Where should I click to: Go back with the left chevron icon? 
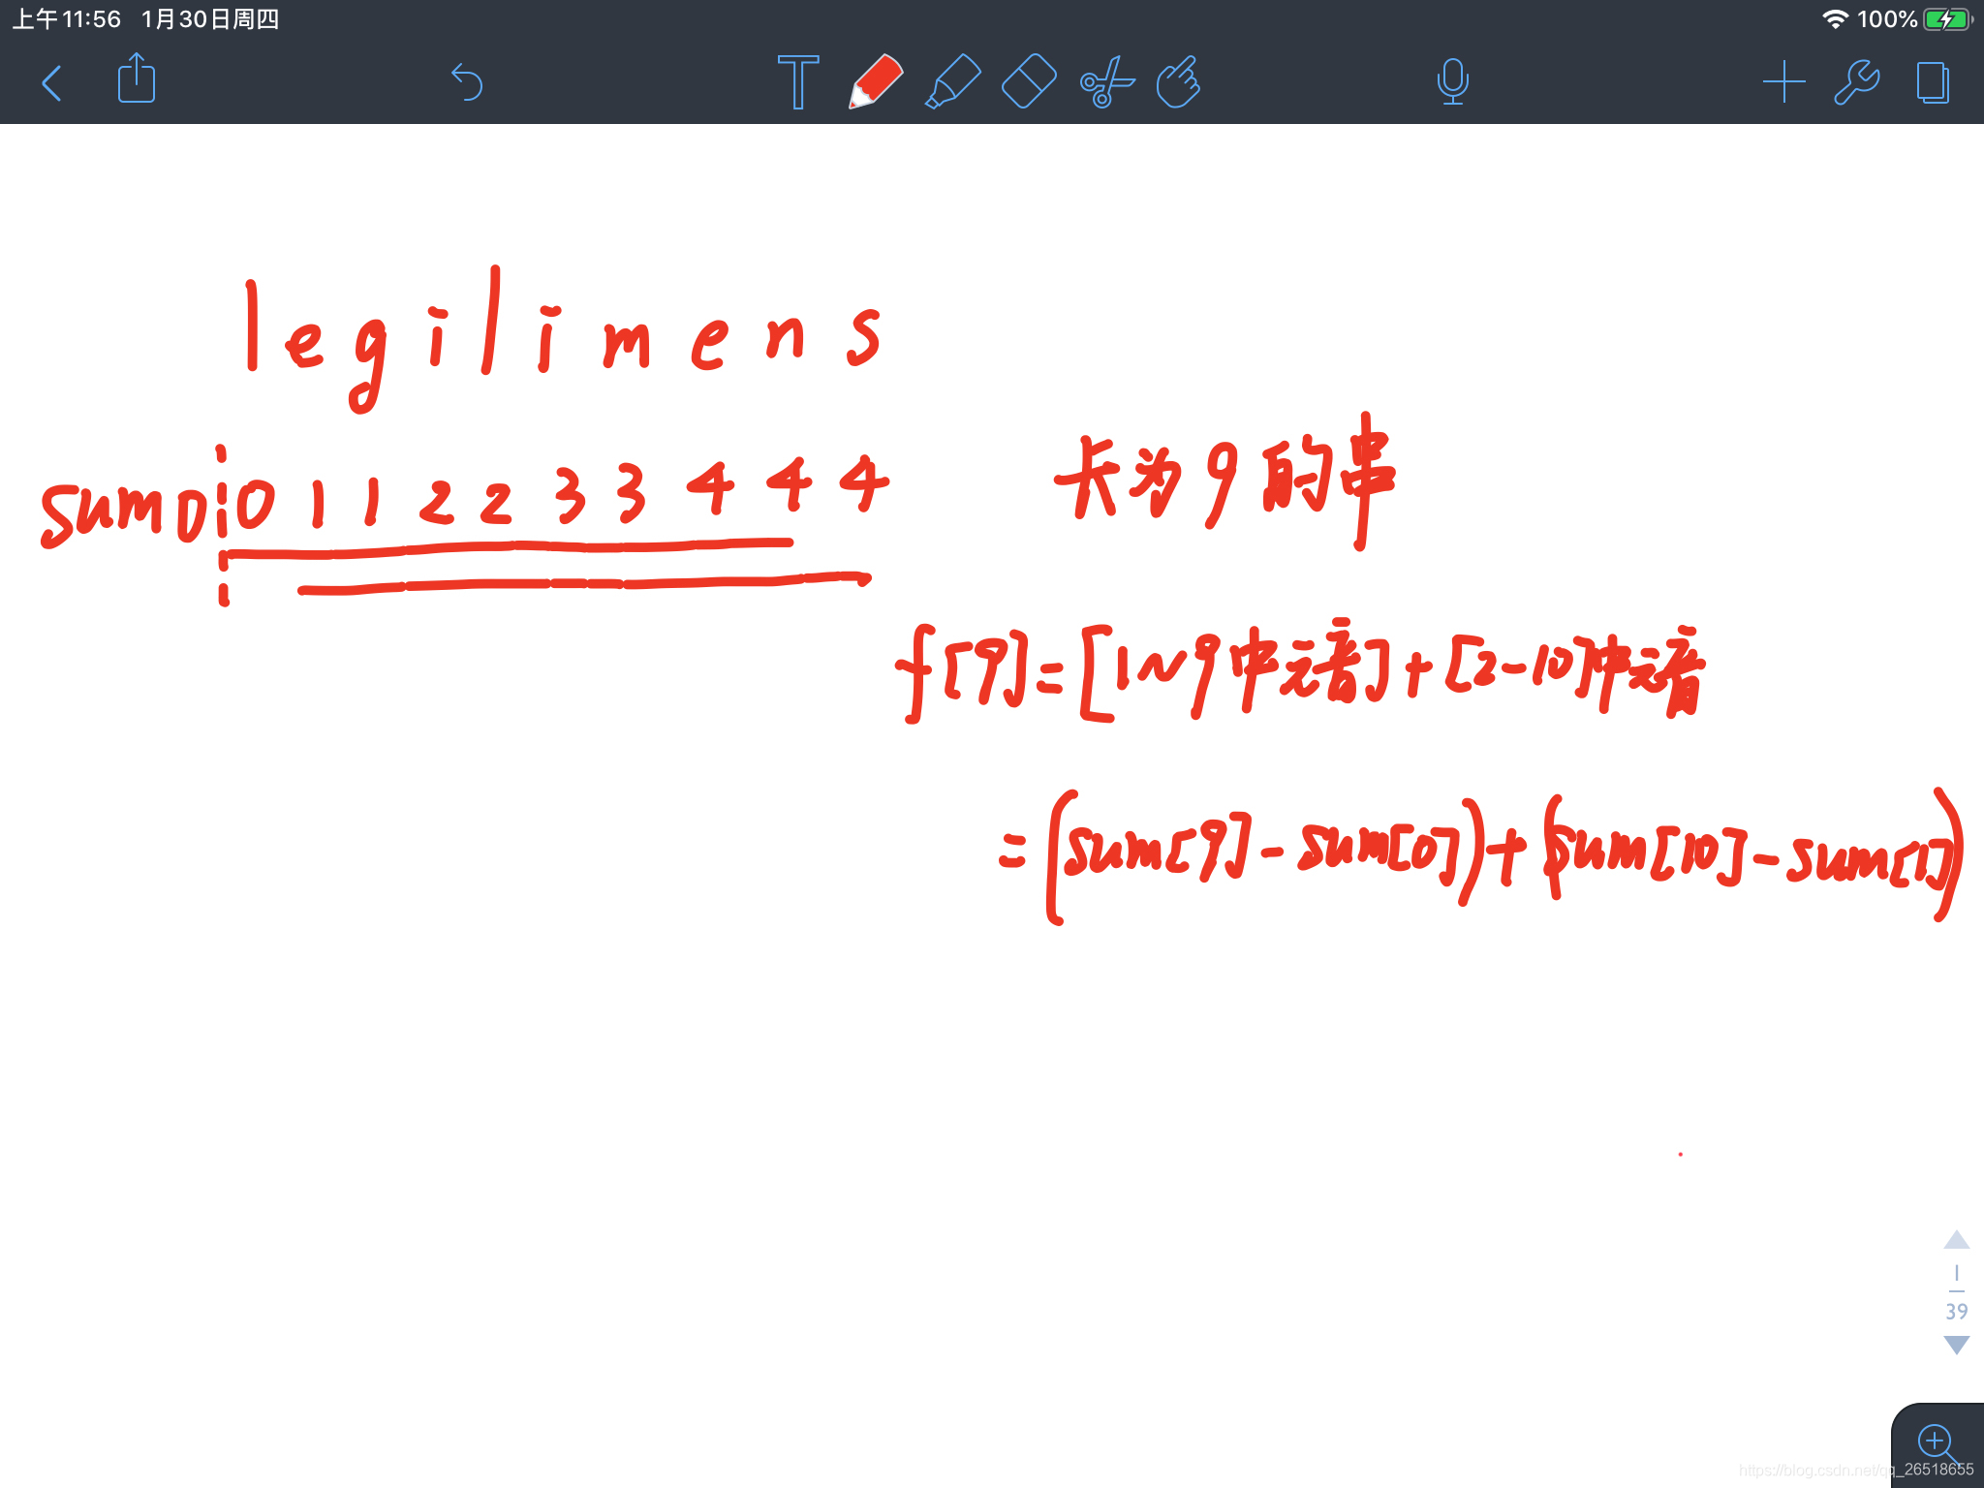(52, 83)
